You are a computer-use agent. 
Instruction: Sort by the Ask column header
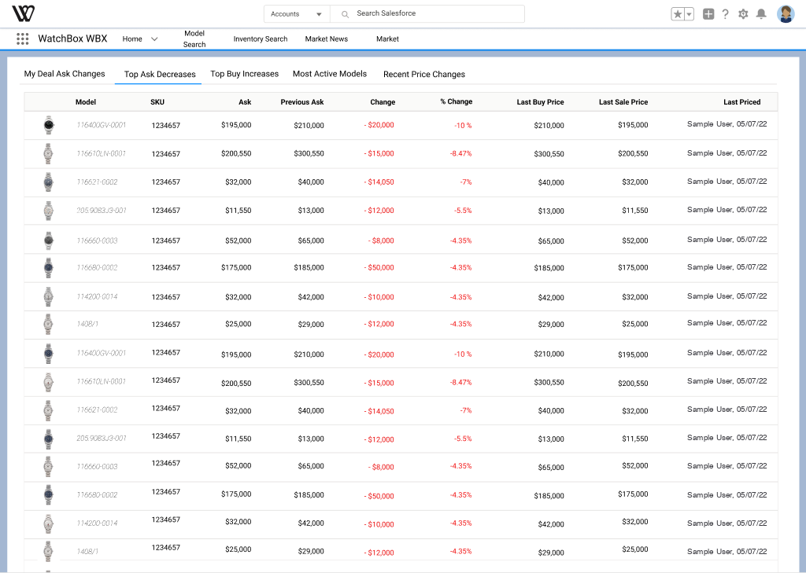click(x=245, y=102)
